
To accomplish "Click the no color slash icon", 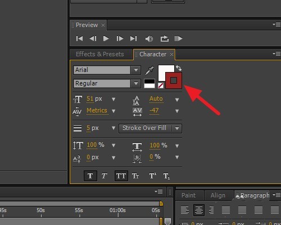I will [x=161, y=85].
